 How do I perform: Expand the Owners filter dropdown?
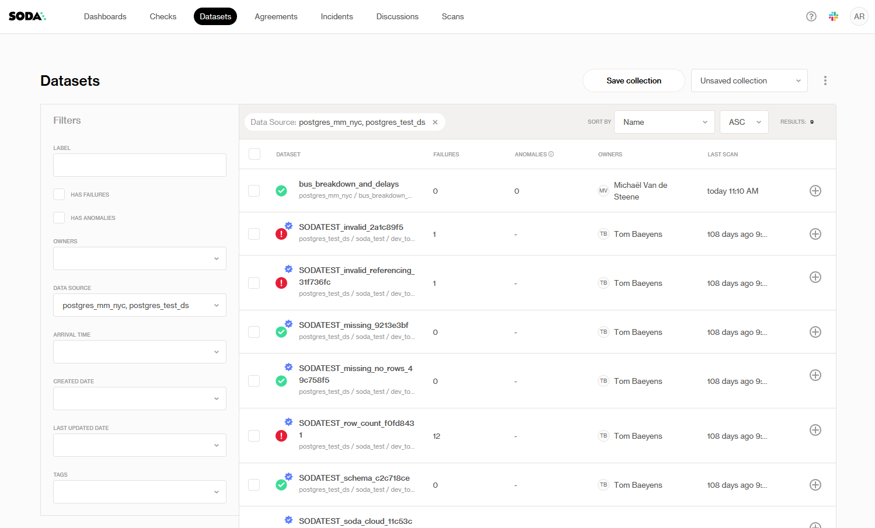click(x=140, y=258)
